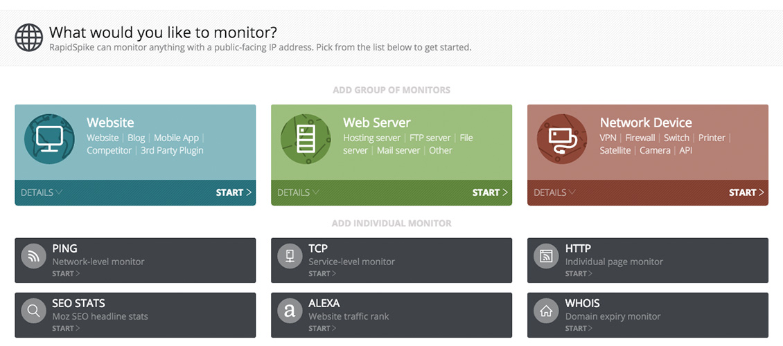Click the TCP service icon
This screenshot has width=783, height=346.
click(290, 256)
